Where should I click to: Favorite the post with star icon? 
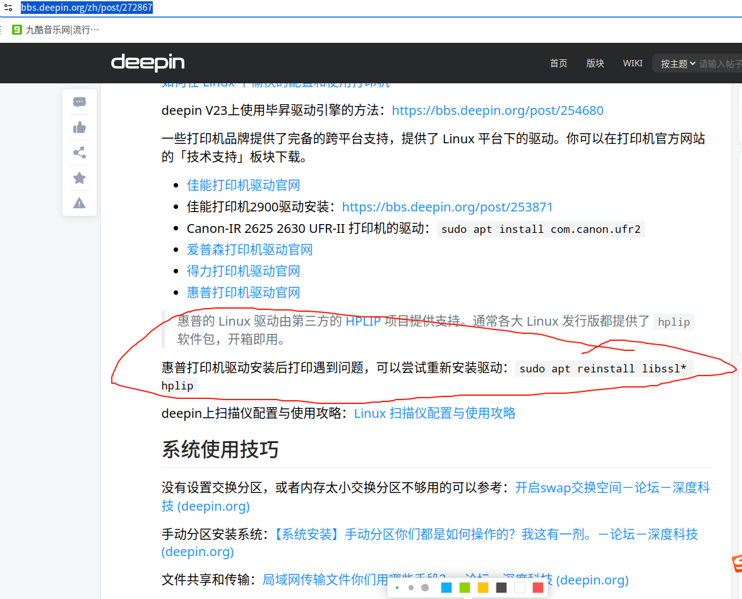click(80, 178)
